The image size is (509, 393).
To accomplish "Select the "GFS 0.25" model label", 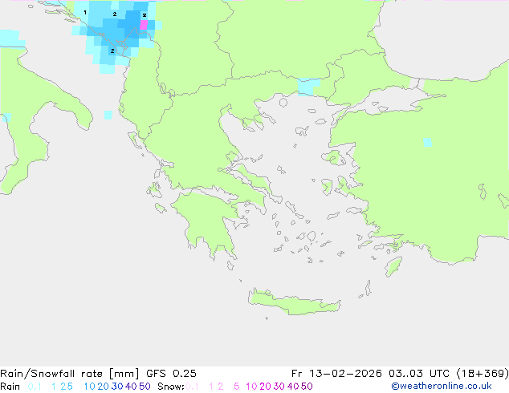I will 171,374.
